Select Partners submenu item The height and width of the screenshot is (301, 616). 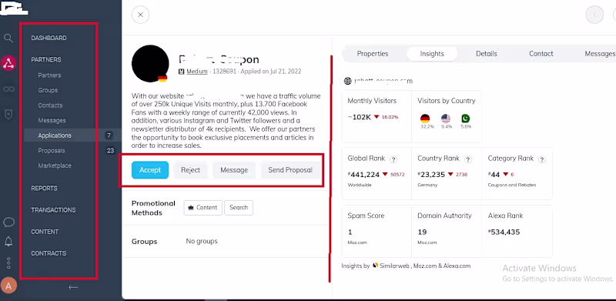(x=49, y=75)
